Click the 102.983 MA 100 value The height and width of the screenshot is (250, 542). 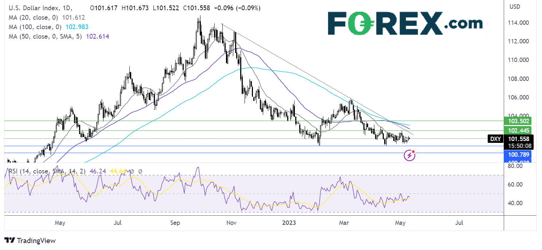pos(77,27)
